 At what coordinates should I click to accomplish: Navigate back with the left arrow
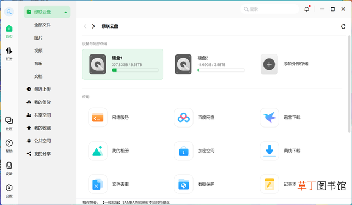coord(85,26)
